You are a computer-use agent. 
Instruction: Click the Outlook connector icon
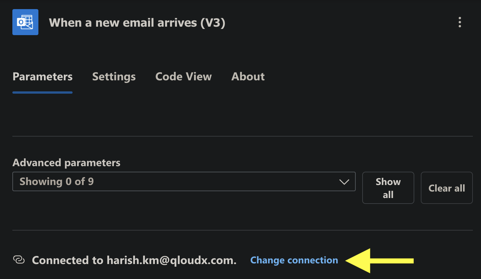(x=25, y=22)
